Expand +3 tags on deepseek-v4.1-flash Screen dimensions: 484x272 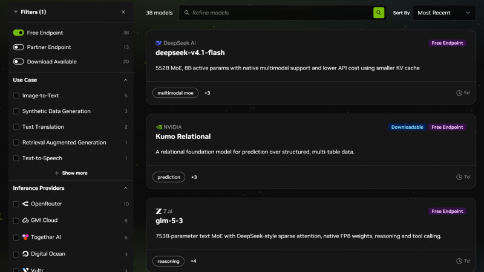tap(208, 93)
